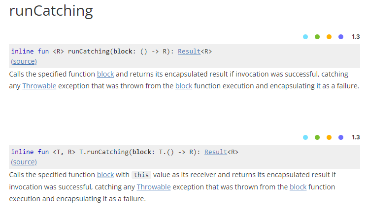Click orange platform dot above T.runCatching signature
367x211 pixels.
pyautogui.click(x=329, y=137)
